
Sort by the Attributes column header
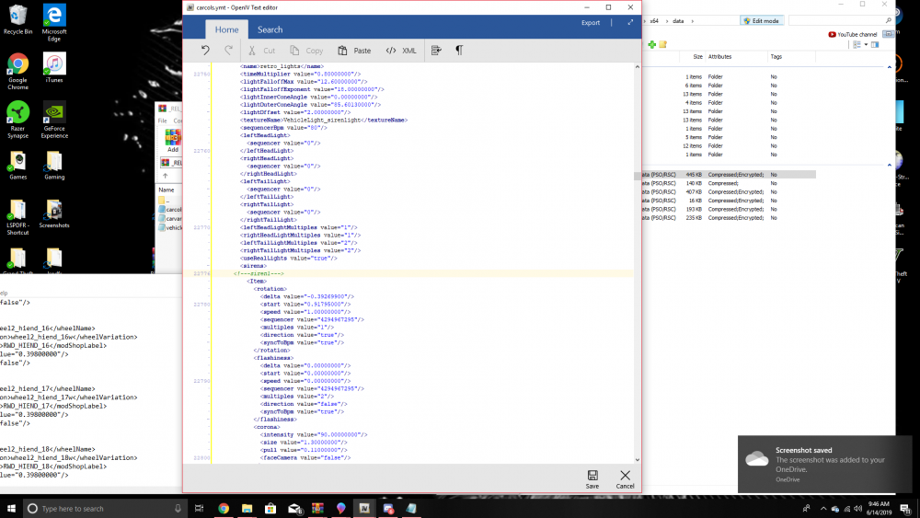tap(720, 57)
